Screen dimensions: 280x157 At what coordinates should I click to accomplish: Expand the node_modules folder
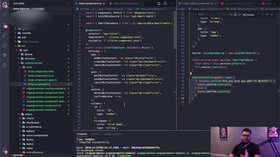click(30, 42)
